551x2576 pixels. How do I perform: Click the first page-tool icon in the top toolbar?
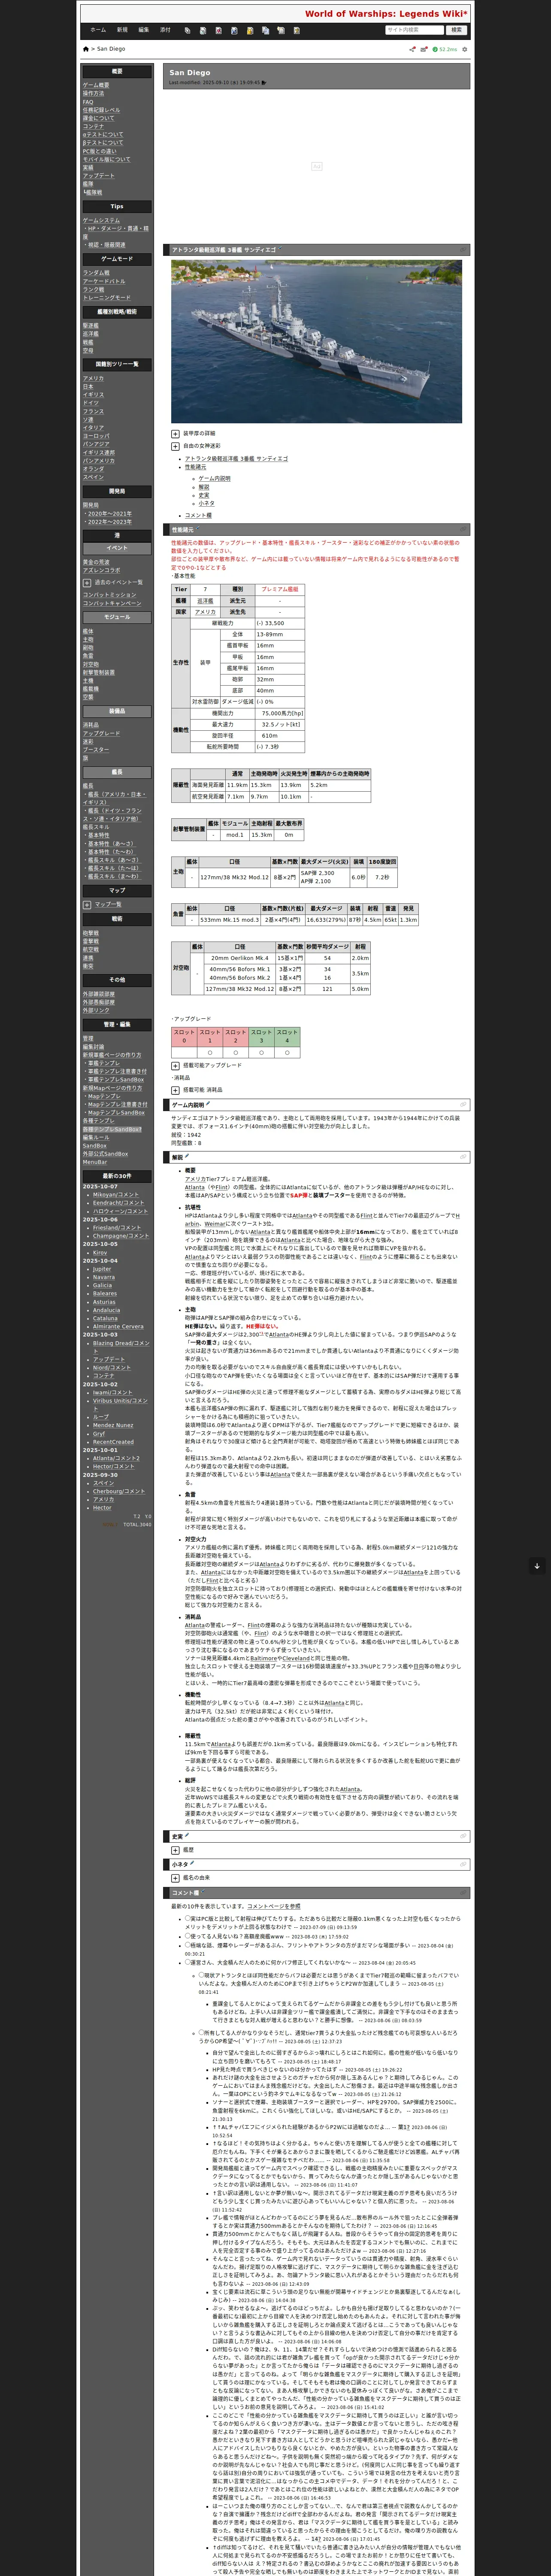click(x=187, y=30)
